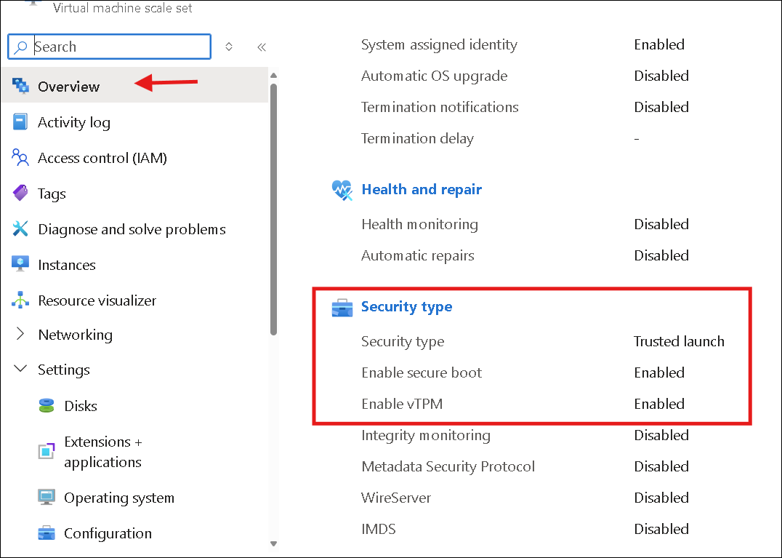Select the purple Tags icon
The height and width of the screenshot is (558, 782).
pos(20,194)
